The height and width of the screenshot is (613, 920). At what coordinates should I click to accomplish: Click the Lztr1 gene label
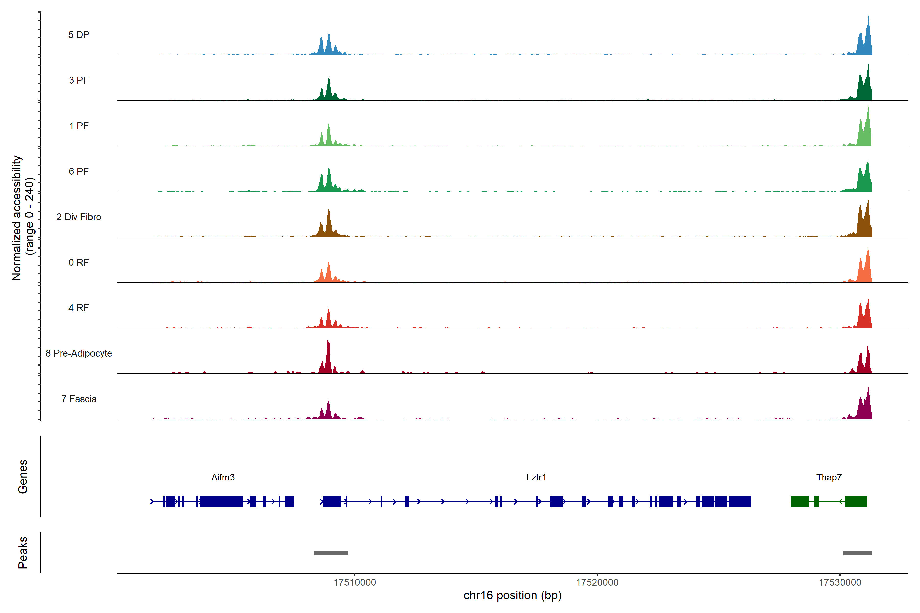[x=536, y=477]
